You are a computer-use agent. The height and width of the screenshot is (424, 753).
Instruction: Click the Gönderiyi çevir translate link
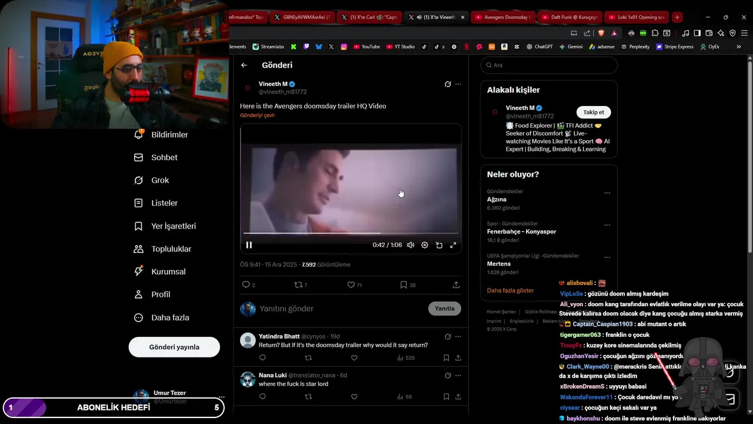(257, 115)
